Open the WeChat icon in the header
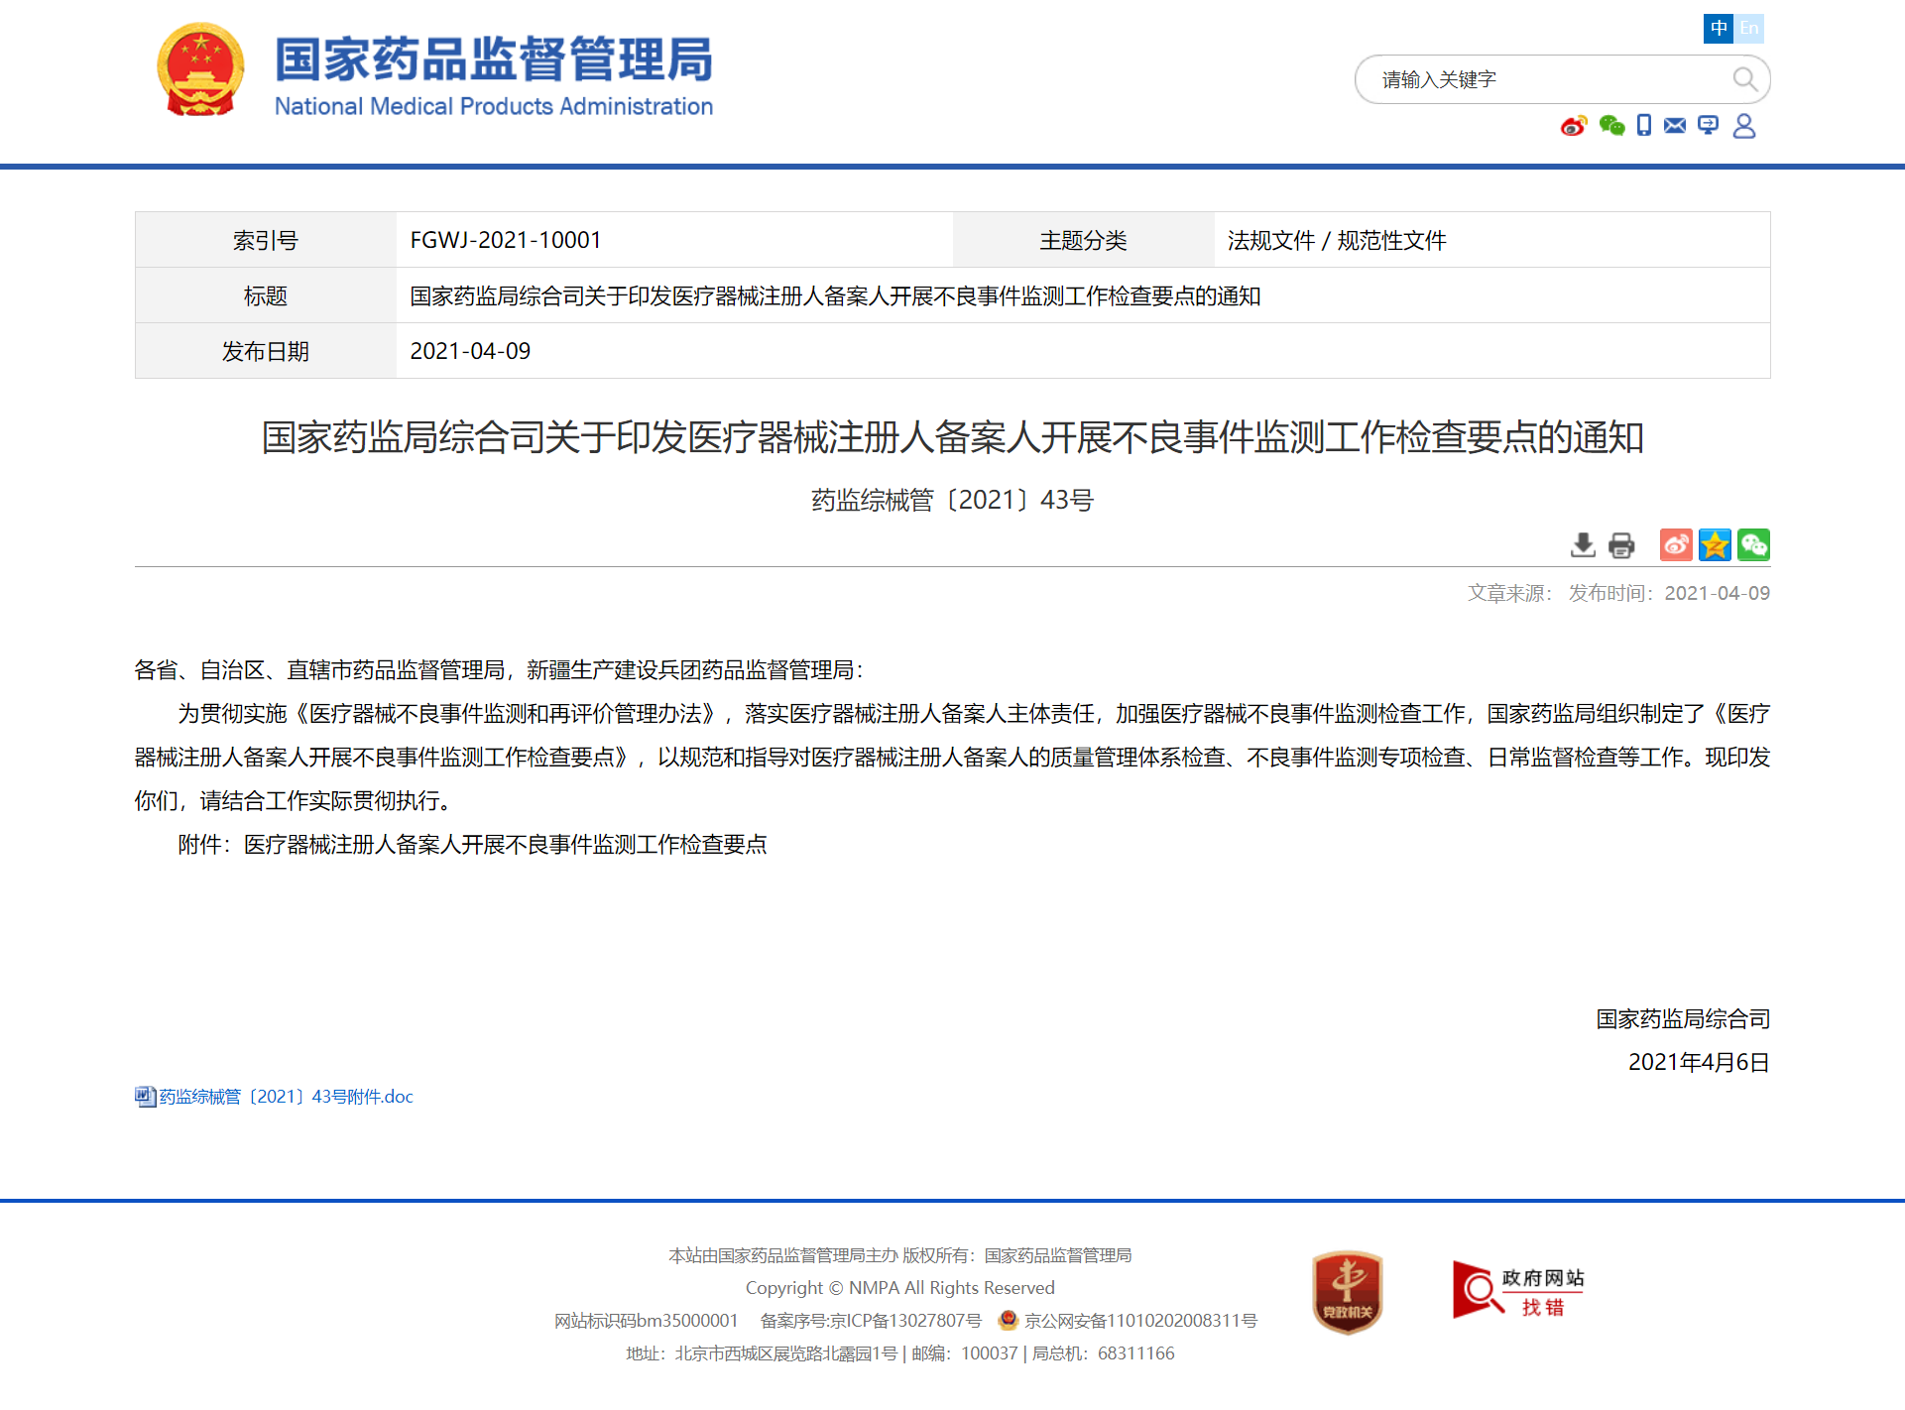The width and height of the screenshot is (1905, 1410). 1610,126
